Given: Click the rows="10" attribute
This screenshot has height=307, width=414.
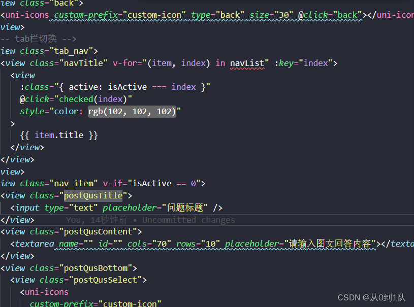Looking at the screenshot, I should (x=198, y=244).
